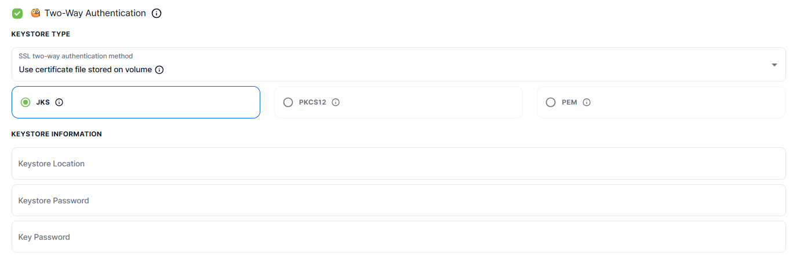Expand the authentication method dropdown arrow
Image resolution: width=800 pixels, height=260 pixels.
774,65
